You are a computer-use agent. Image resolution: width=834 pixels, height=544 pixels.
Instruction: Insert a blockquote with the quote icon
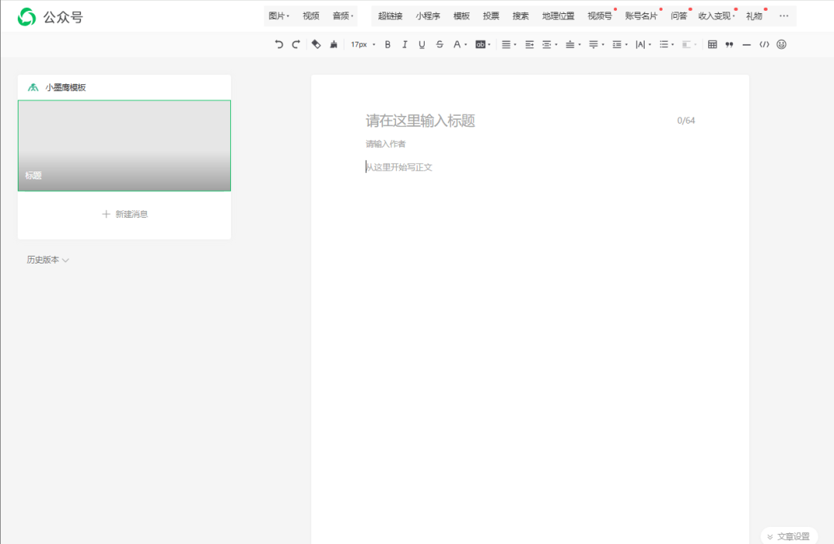coord(729,45)
